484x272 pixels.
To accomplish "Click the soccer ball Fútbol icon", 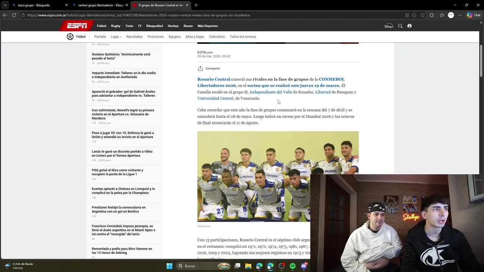I will [70, 37].
